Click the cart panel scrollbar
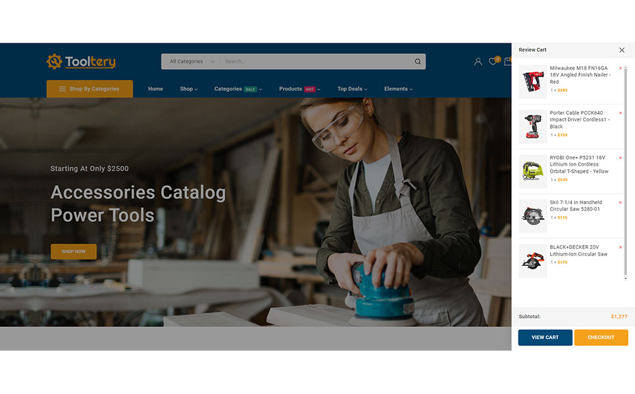The width and height of the screenshot is (635, 394). (x=625, y=173)
